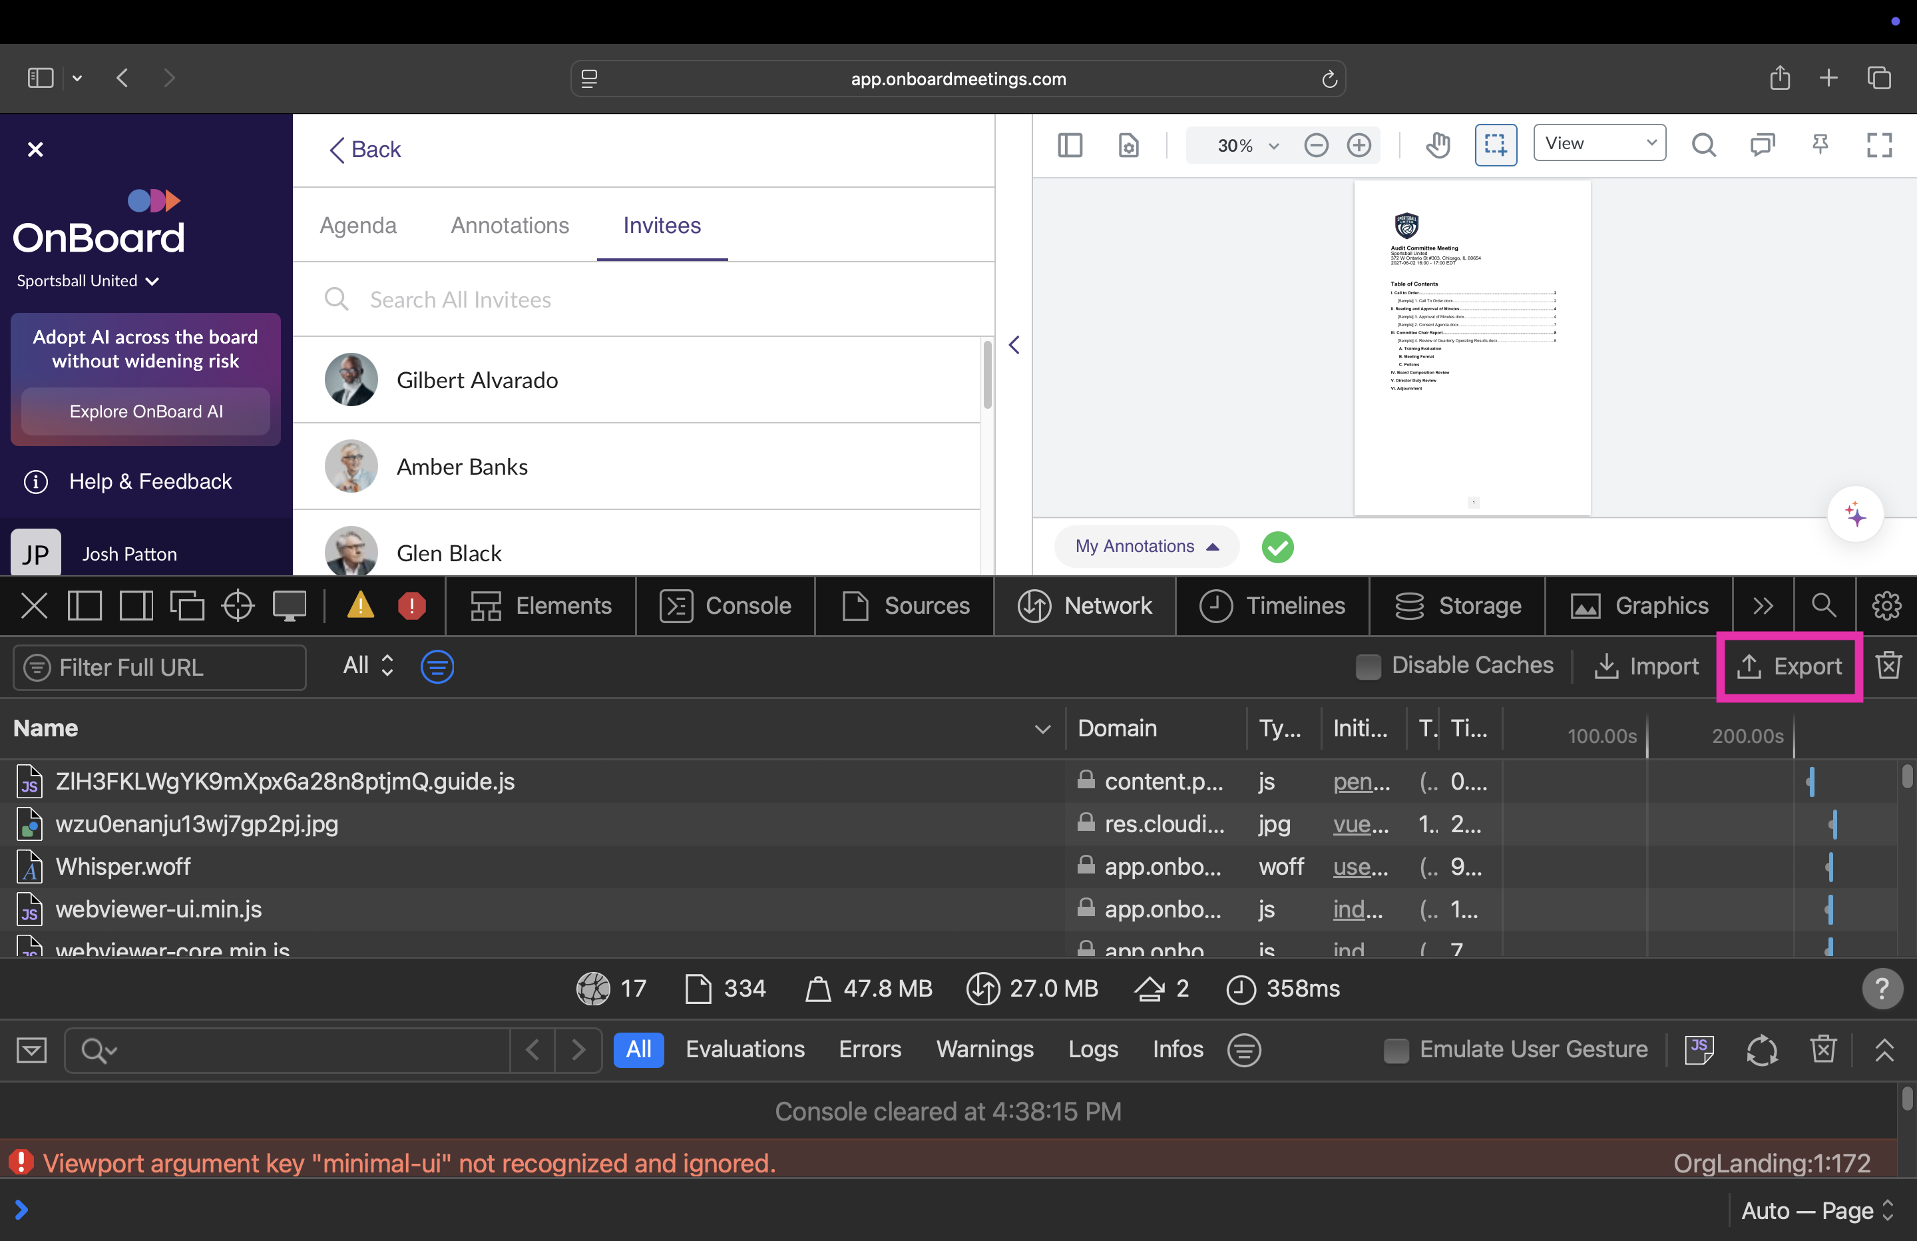Open the Timelines inspector tab
The image size is (1917, 1241).
(x=1272, y=606)
